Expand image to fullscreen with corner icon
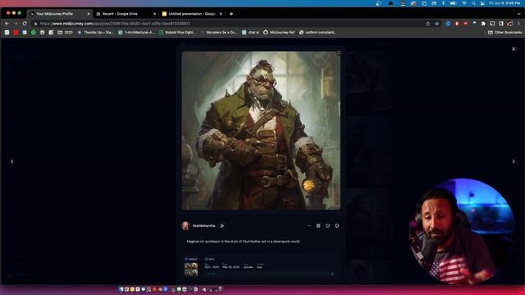Viewport: 525px width, 295px height. click(339, 52)
